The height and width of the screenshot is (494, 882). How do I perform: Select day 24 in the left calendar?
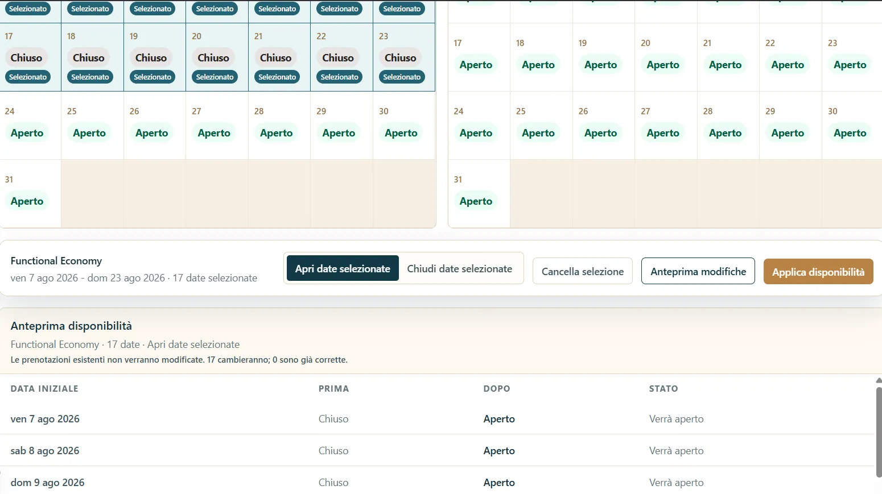(31, 126)
